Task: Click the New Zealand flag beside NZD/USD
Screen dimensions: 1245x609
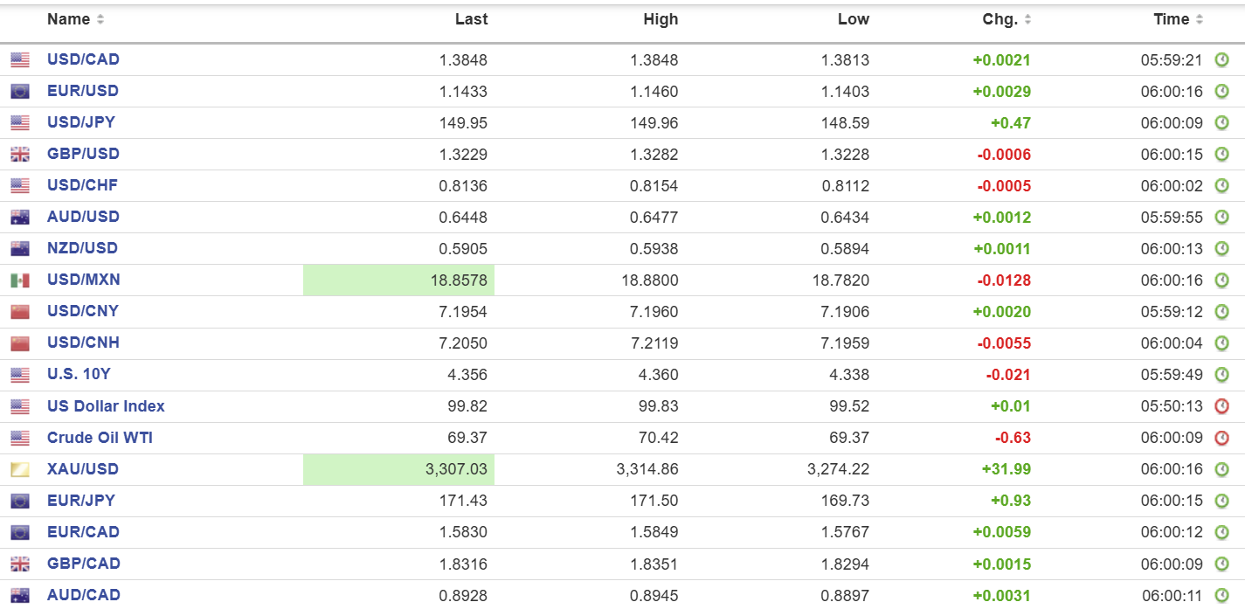Action: point(20,249)
